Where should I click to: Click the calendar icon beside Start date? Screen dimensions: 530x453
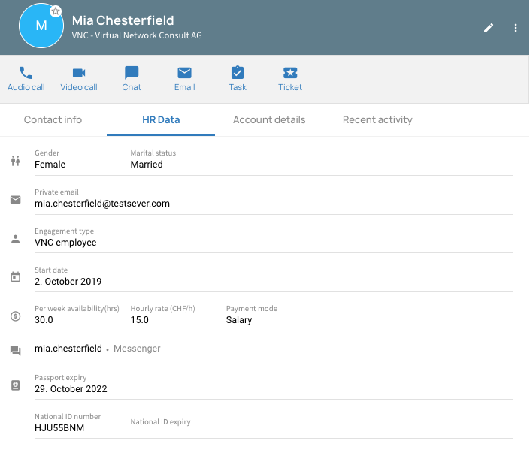[15, 277]
